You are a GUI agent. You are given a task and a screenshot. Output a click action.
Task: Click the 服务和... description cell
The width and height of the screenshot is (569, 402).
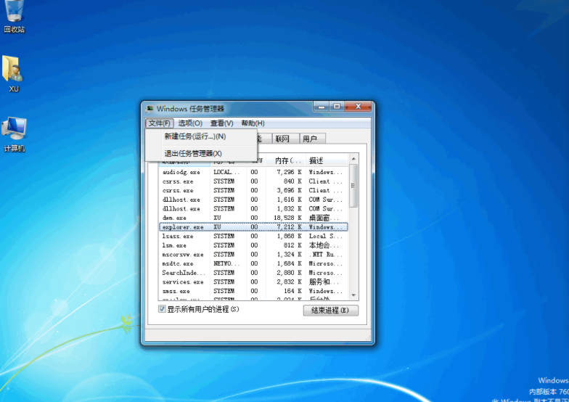[324, 282]
